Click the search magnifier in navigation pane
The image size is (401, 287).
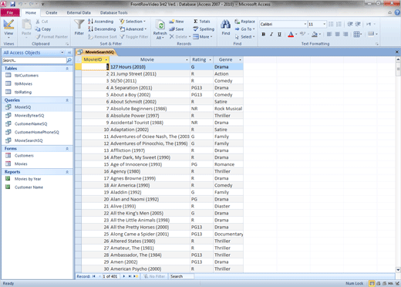[69, 60]
